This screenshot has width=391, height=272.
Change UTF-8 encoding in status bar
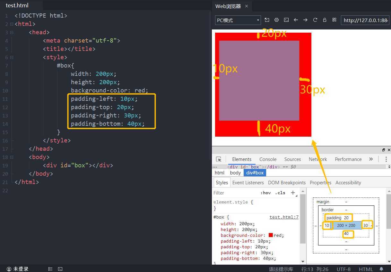343,269
